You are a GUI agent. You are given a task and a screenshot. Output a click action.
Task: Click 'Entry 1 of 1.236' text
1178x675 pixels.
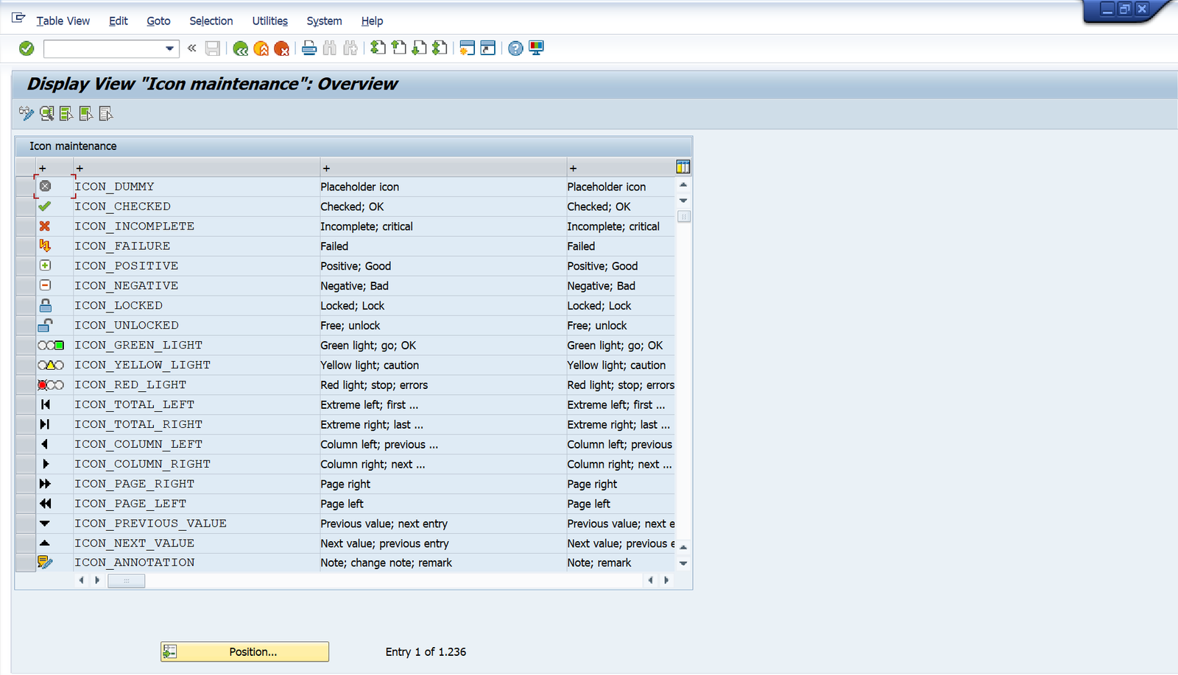point(426,651)
